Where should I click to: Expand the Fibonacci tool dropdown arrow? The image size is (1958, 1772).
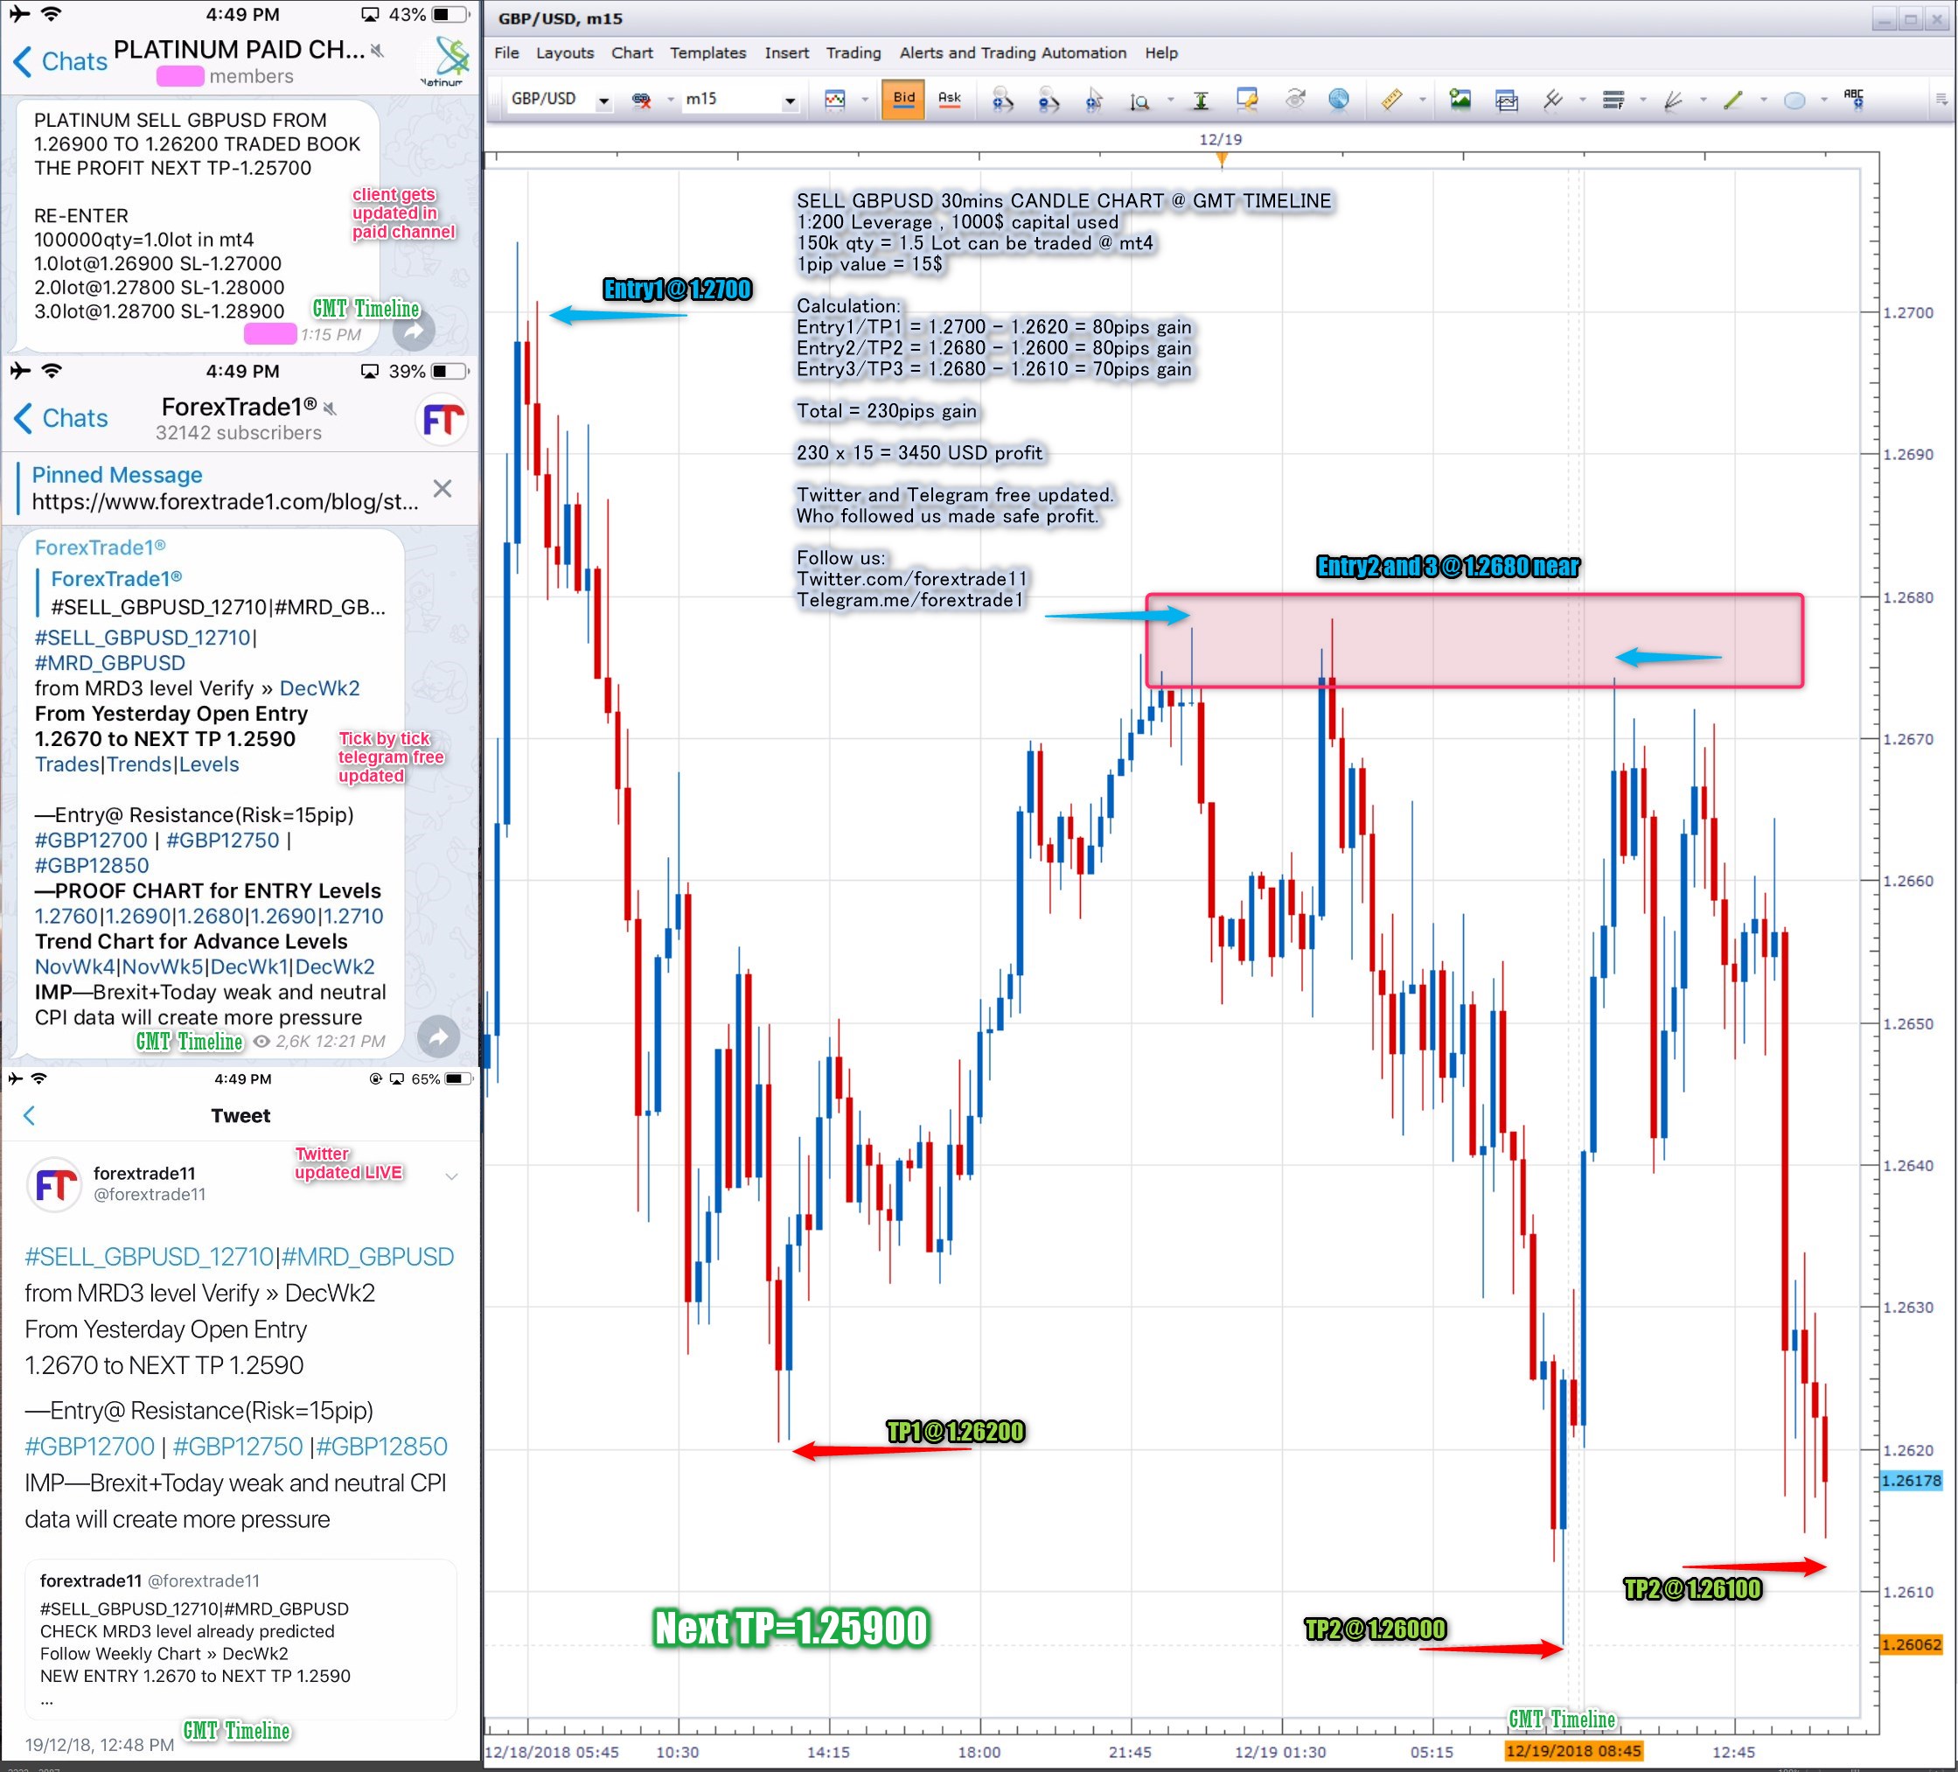tap(1642, 100)
